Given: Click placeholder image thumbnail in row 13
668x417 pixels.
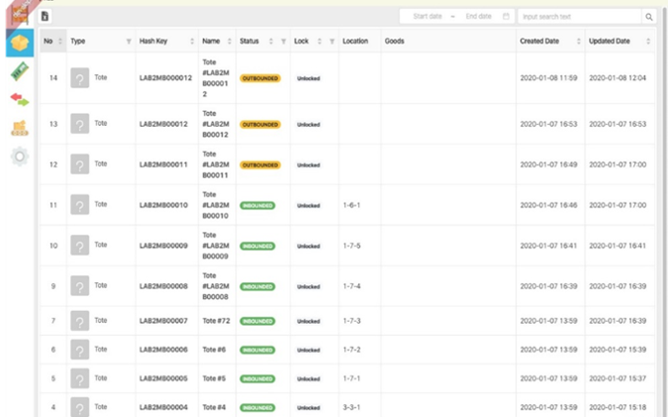Looking at the screenshot, I should pyautogui.click(x=80, y=124).
